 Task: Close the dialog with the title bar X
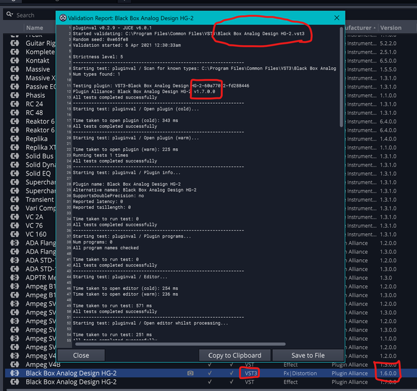point(337,18)
